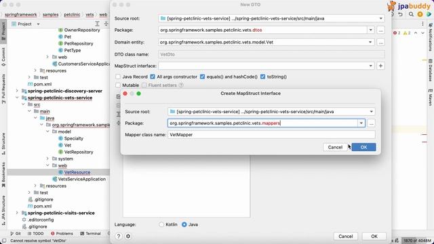Viewport: 434px width, 244px height.
Task: Open Project view dropdown in panel header
Action: coord(38,24)
